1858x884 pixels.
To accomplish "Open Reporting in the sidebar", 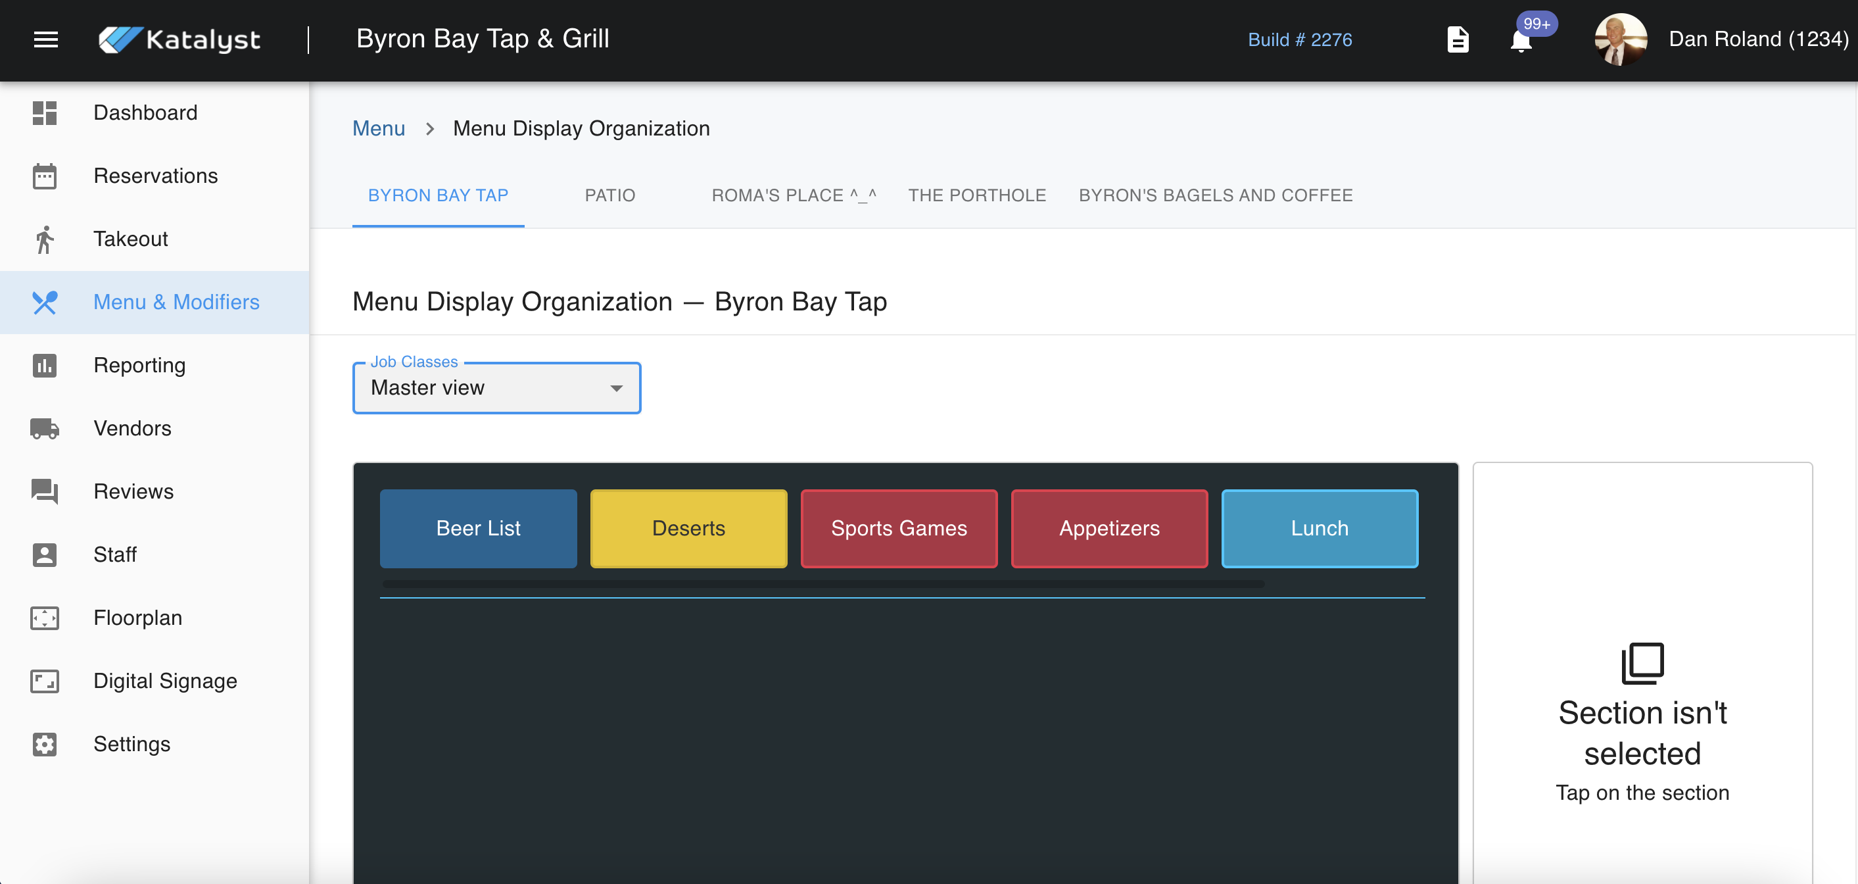I will pyautogui.click(x=139, y=366).
